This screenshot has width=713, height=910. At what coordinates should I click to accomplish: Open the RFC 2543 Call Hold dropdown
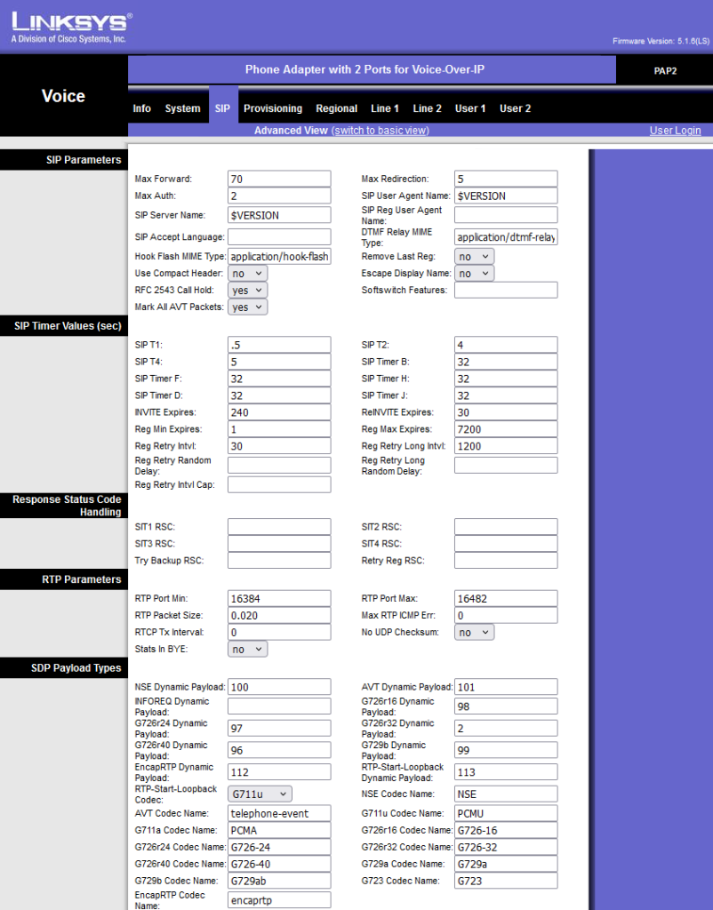247,291
